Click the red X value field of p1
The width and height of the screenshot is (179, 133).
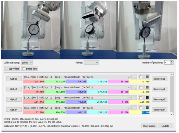[34, 82]
